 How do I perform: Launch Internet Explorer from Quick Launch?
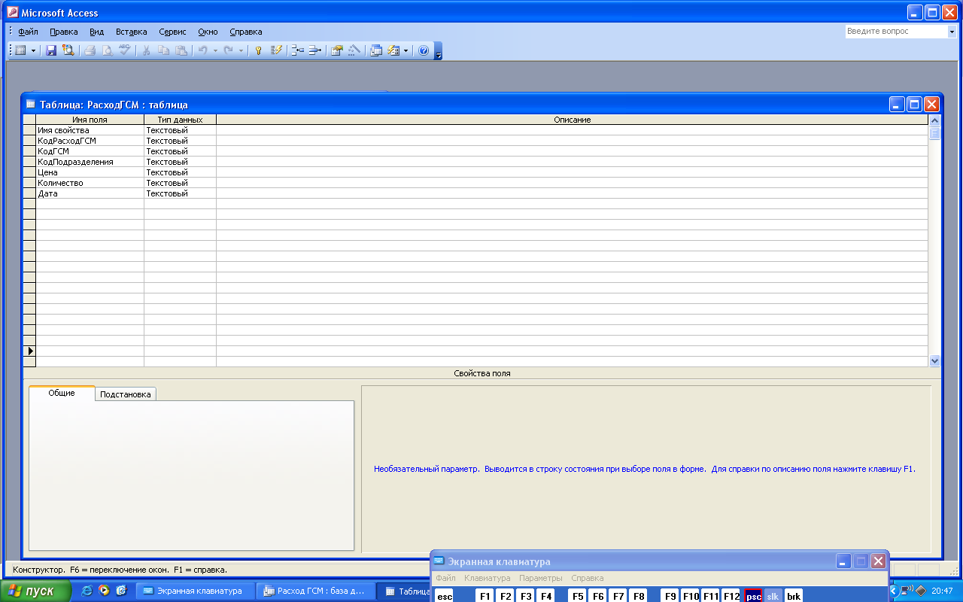point(87,591)
